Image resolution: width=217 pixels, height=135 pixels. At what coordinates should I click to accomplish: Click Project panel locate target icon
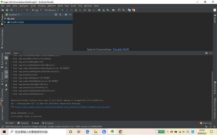click(56, 15)
